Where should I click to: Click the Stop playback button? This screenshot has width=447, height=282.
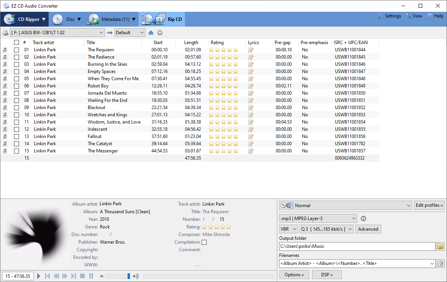tap(82, 276)
